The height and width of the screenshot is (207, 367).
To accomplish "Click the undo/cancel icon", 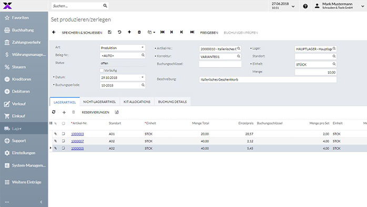I will click(119, 32).
